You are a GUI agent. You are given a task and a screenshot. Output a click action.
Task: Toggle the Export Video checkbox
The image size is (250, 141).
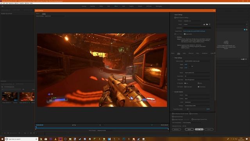(175, 34)
